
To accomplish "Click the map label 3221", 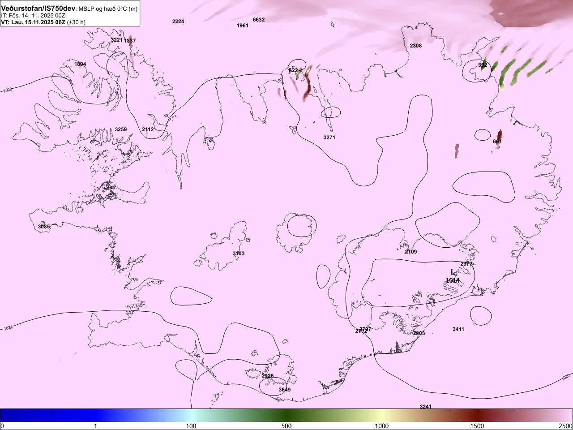I will tap(116, 40).
